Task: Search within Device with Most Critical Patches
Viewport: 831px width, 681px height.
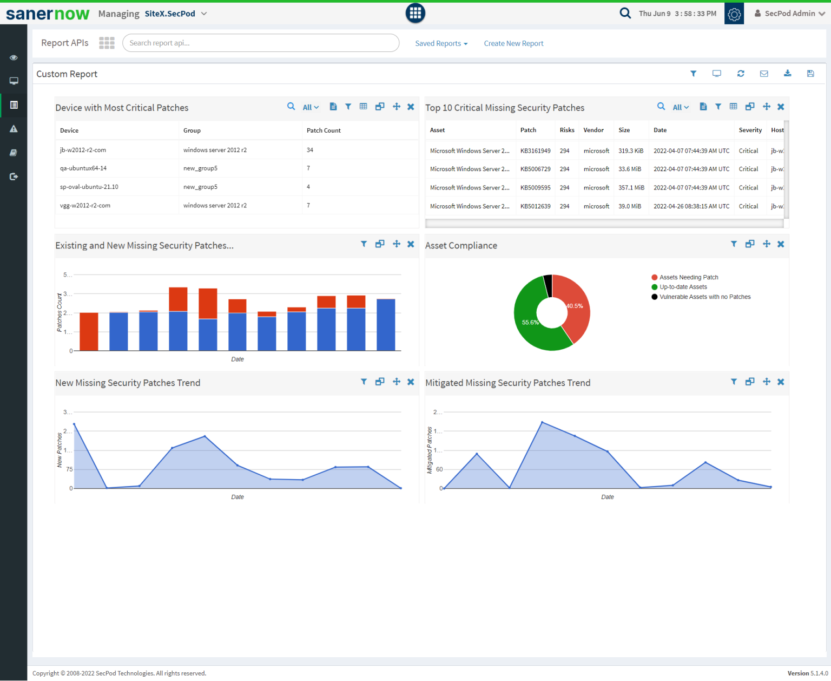Action: [291, 107]
